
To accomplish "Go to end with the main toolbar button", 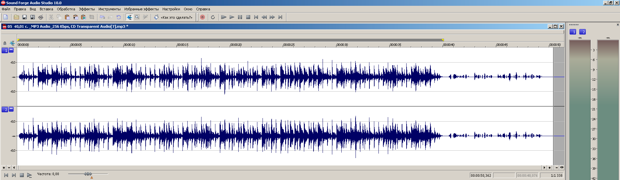I will tap(280, 17).
